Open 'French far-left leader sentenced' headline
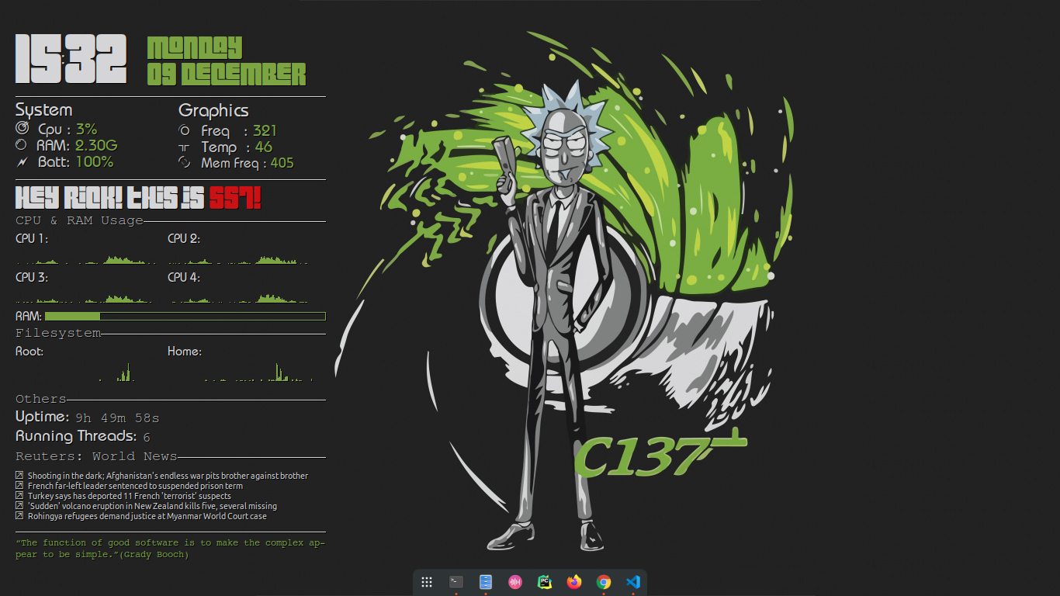The width and height of the screenshot is (1060, 596). pyautogui.click(x=135, y=486)
